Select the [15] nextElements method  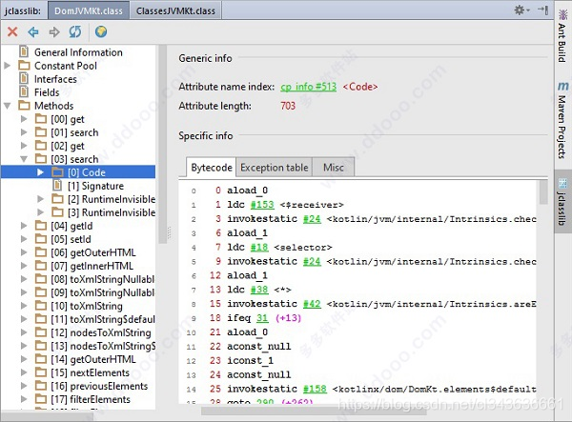tap(91, 372)
